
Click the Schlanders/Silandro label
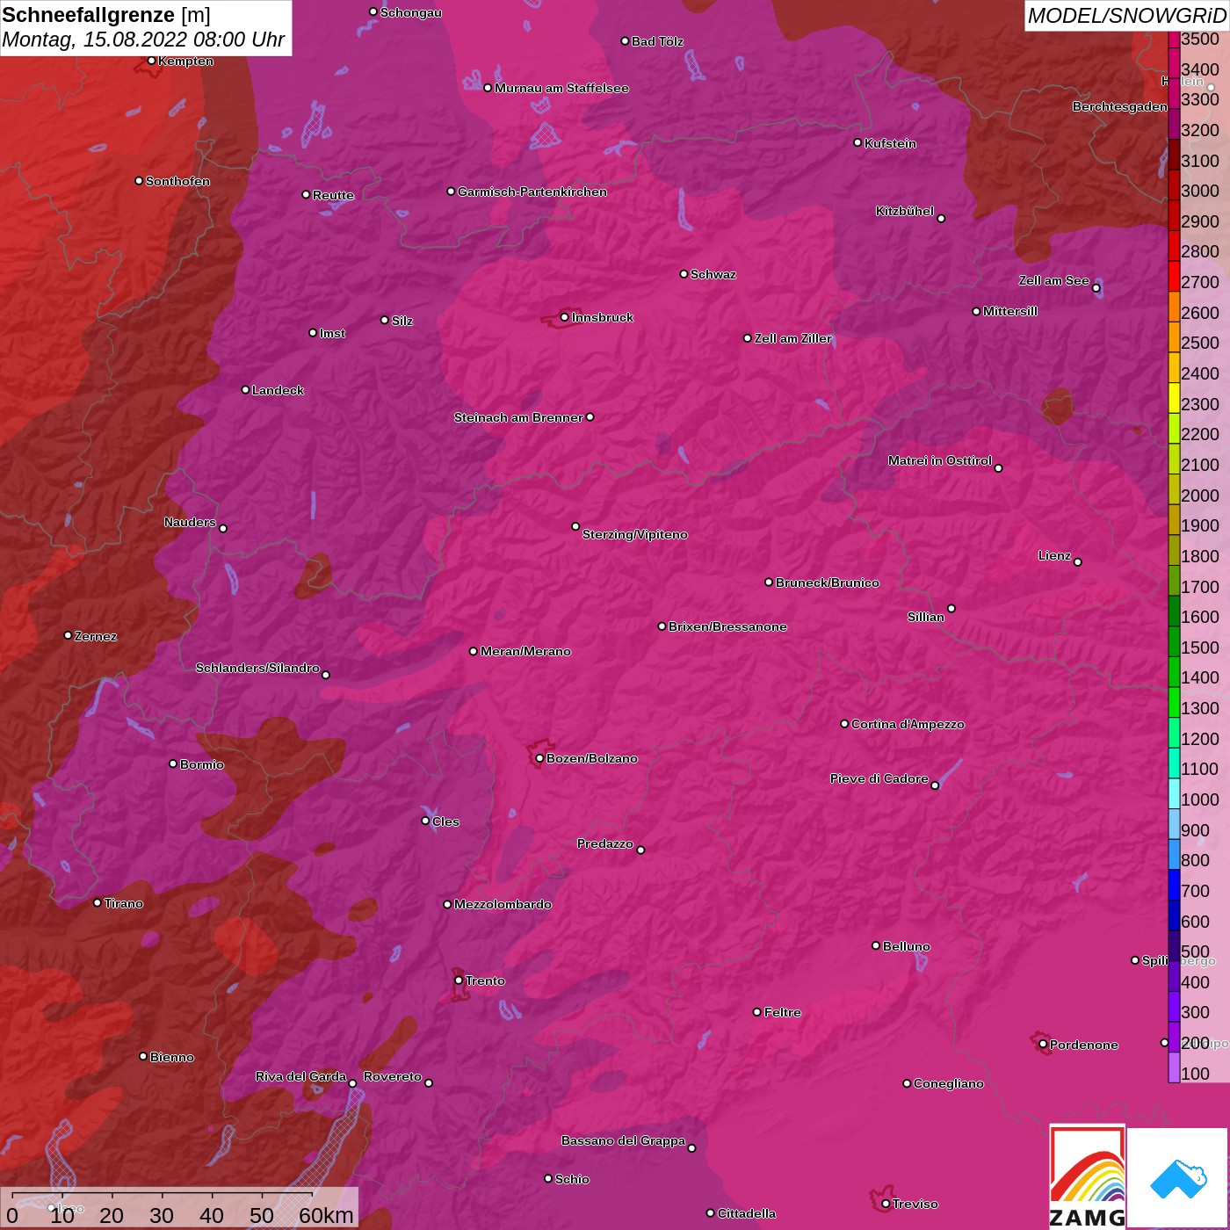[x=257, y=668]
